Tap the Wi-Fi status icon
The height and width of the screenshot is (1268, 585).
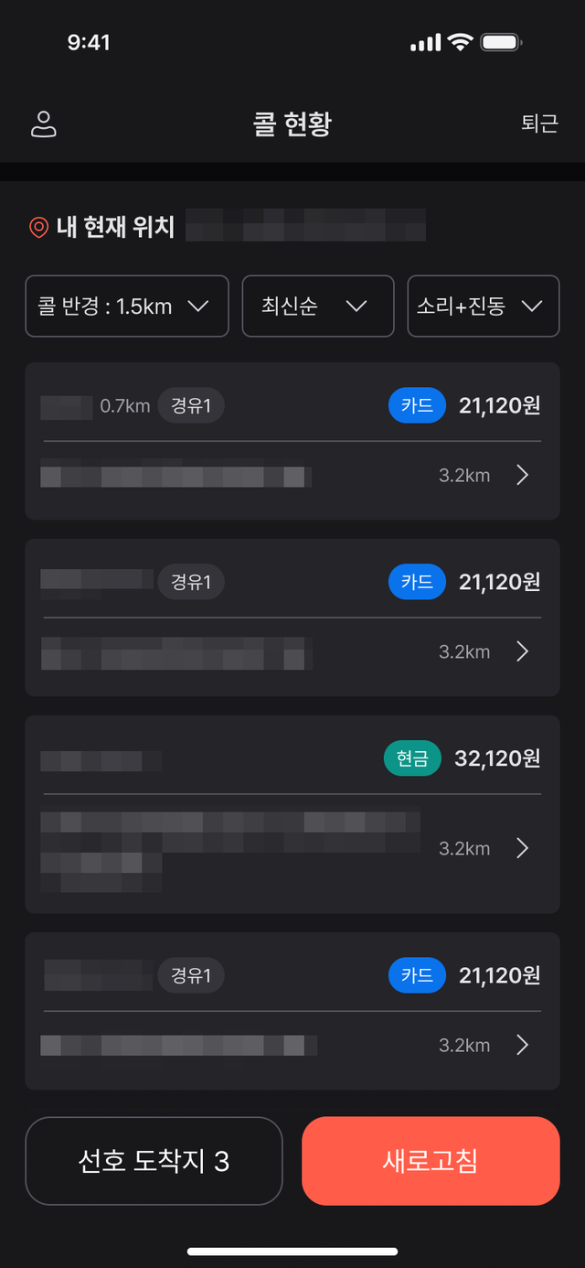(459, 42)
